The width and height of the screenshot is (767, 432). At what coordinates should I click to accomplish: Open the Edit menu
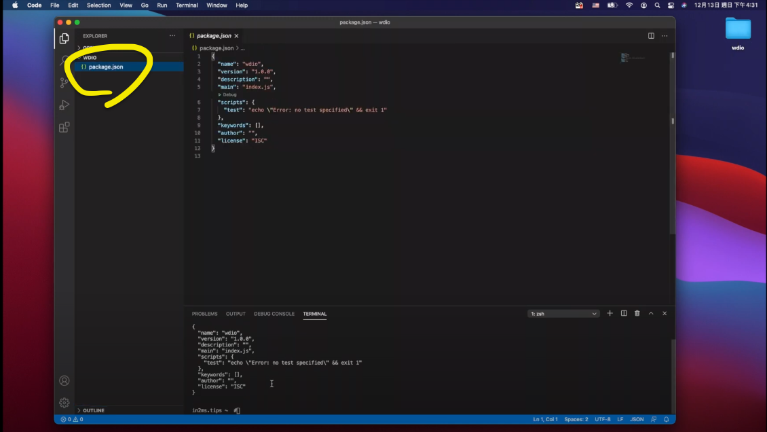(73, 5)
